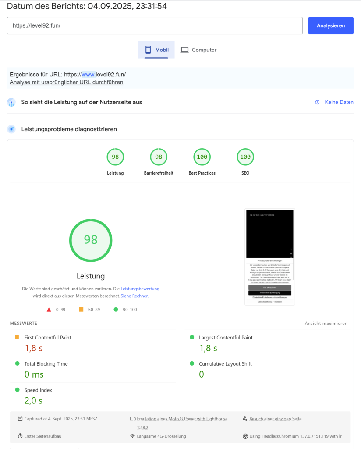361x449 pixels.
Task: Click the orange square beside First Contentful Paint
Action: tap(17, 337)
